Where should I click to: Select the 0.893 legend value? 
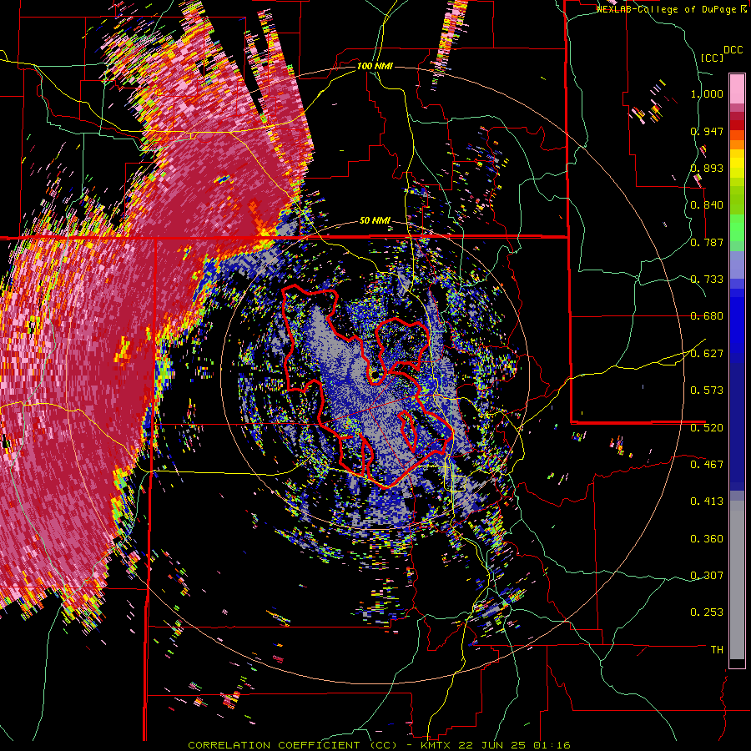coord(707,168)
